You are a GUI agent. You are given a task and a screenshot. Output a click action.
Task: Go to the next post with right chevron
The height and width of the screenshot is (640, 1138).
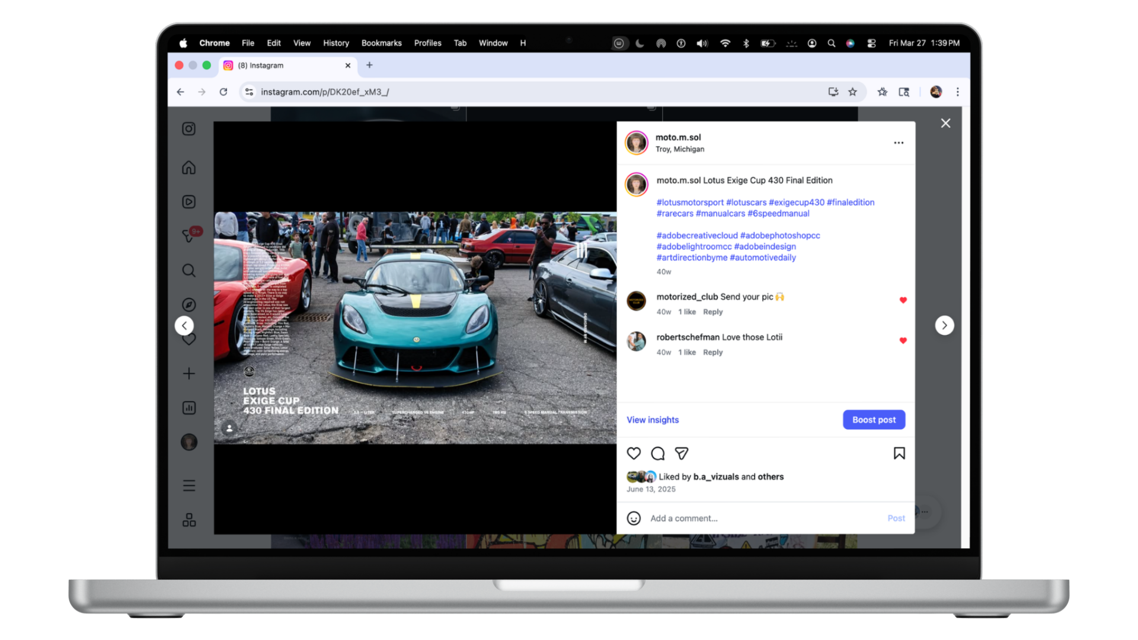coord(944,325)
